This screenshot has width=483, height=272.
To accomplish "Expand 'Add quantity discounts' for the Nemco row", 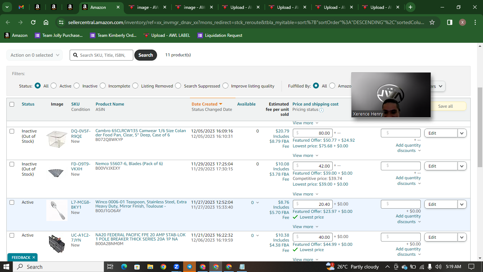I will (408, 181).
